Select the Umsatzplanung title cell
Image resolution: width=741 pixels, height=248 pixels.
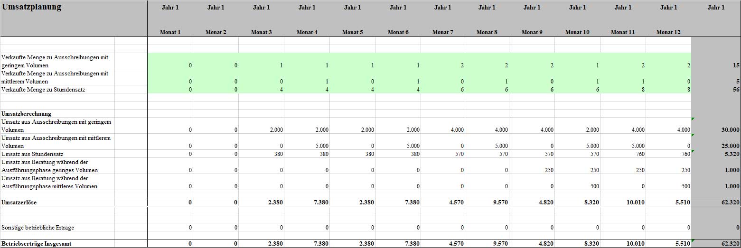pyautogui.click(x=32, y=7)
